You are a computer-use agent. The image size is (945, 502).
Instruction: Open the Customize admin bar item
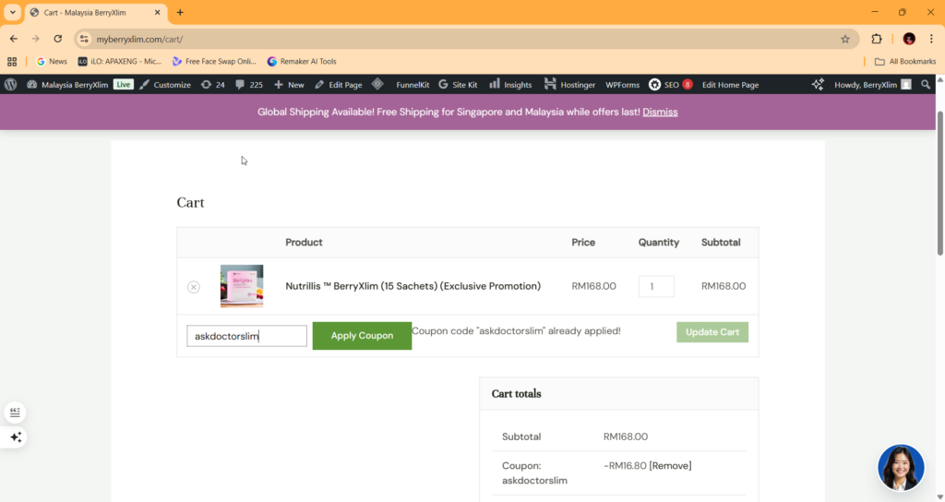pos(165,84)
